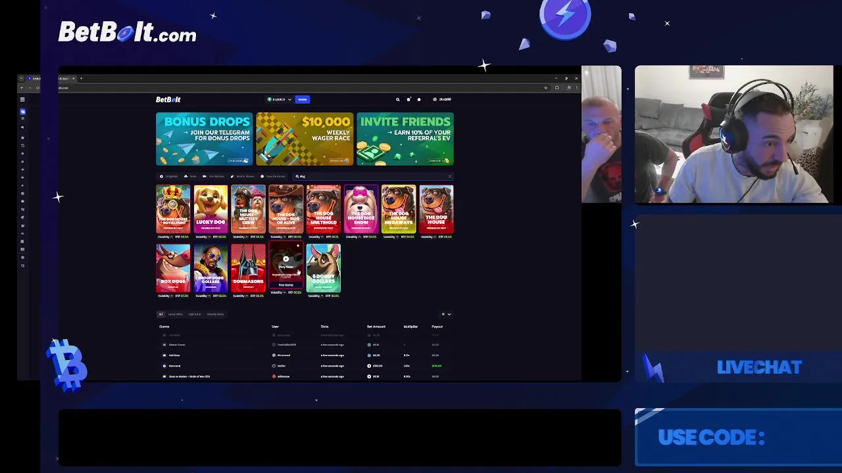Click the BetBolt logo in site header
The height and width of the screenshot is (473, 842).
click(168, 99)
